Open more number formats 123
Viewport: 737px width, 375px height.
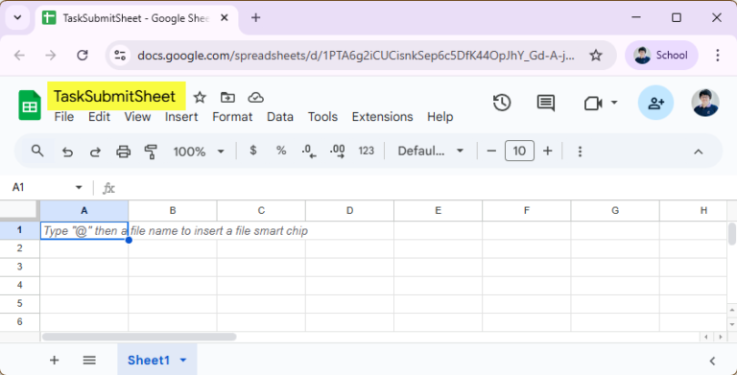pos(367,151)
